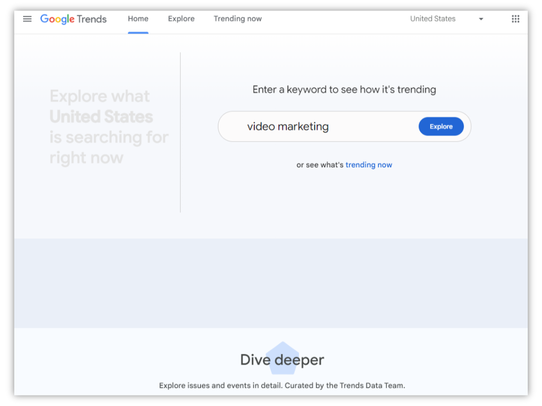
Task: Click the Trends word in the logo
Action: pyautogui.click(x=91, y=19)
